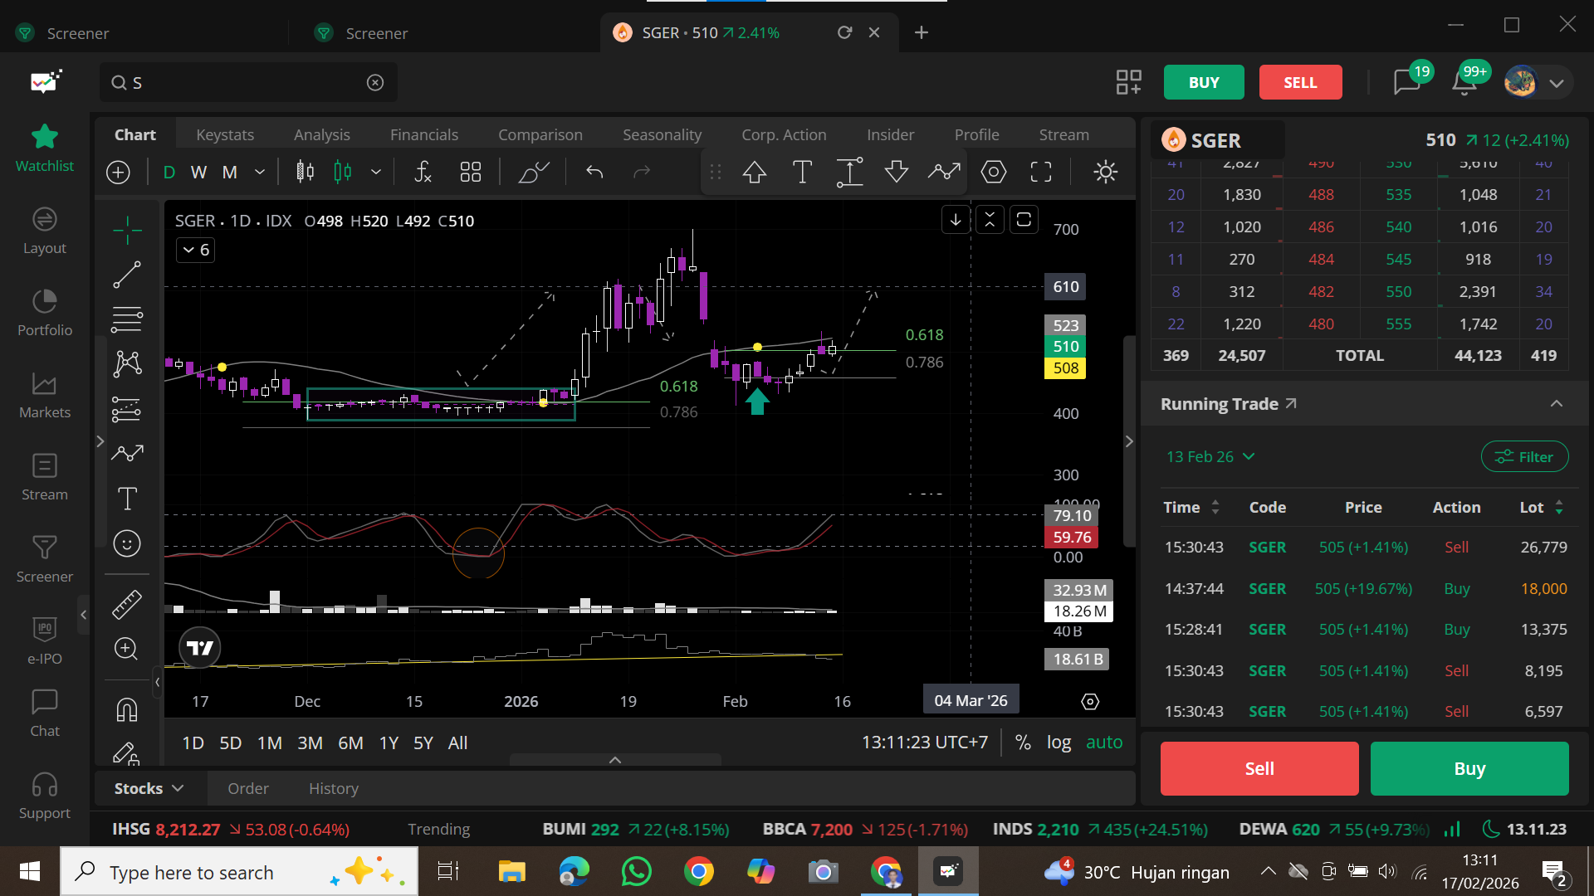Open the Corp. Action tab
Screen dimensions: 1594x896
[x=784, y=134]
